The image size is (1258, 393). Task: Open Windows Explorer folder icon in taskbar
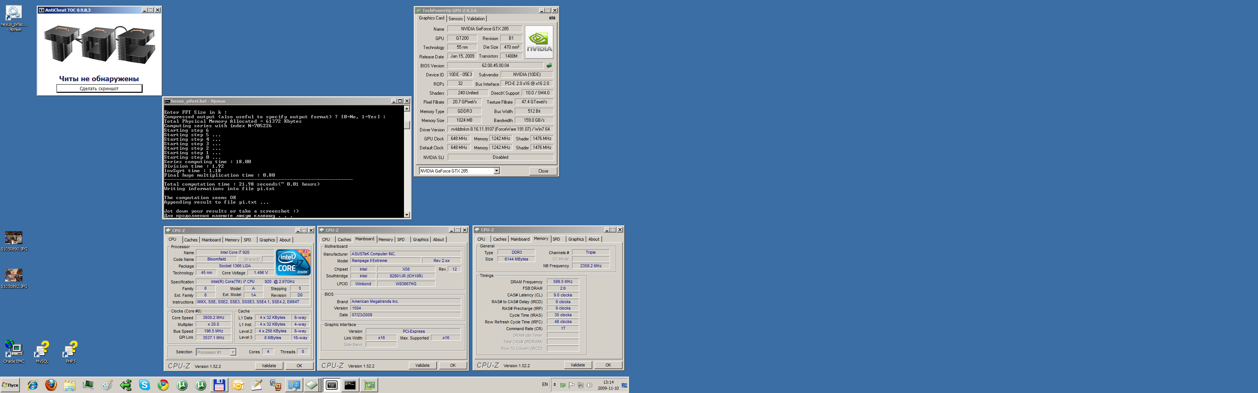tap(69, 385)
